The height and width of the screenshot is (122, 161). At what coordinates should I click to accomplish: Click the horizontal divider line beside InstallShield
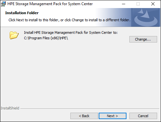[x=90, y=108]
